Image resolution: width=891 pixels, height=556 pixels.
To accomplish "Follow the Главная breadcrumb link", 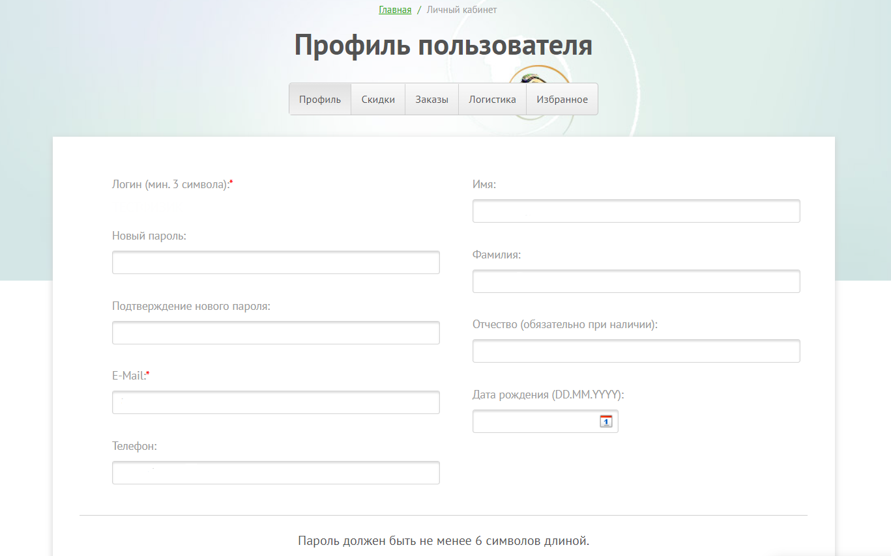I will [x=395, y=10].
